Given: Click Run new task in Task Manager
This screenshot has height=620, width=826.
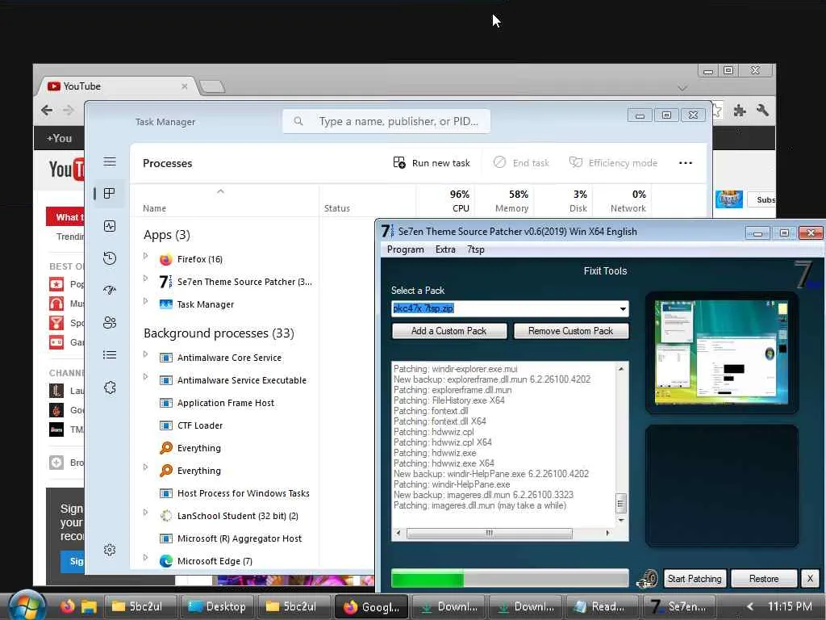Looking at the screenshot, I should (x=432, y=163).
